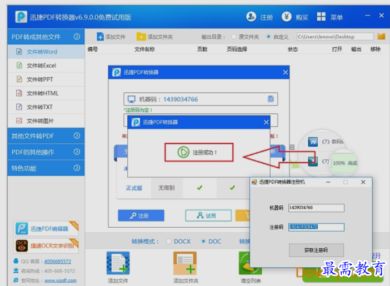Image resolution: width=390 pixels, height=286 pixels.
Task: Open the 购买 yen icon in title bar
Action: click(287, 17)
